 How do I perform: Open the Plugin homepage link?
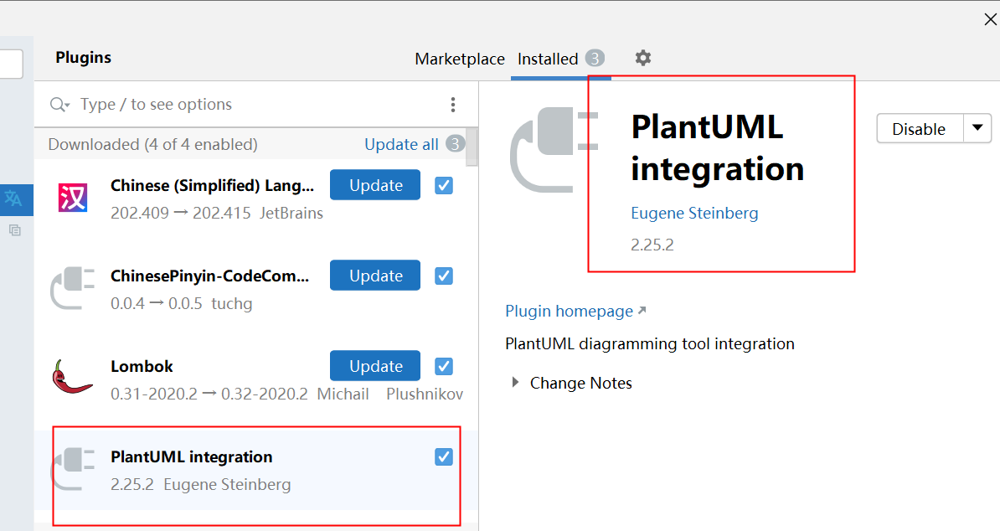pyautogui.click(x=569, y=311)
